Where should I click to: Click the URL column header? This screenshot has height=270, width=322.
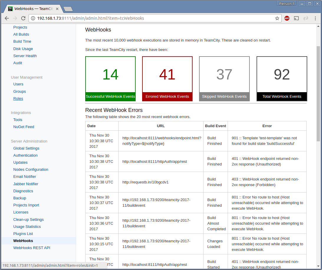pyautogui.click(x=161, y=126)
